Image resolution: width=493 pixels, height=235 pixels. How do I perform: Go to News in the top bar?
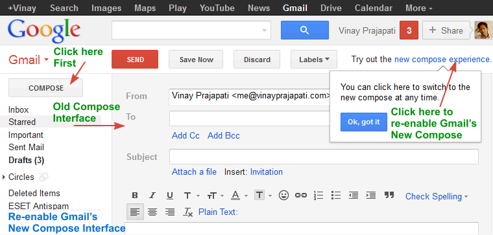pyautogui.click(x=259, y=8)
